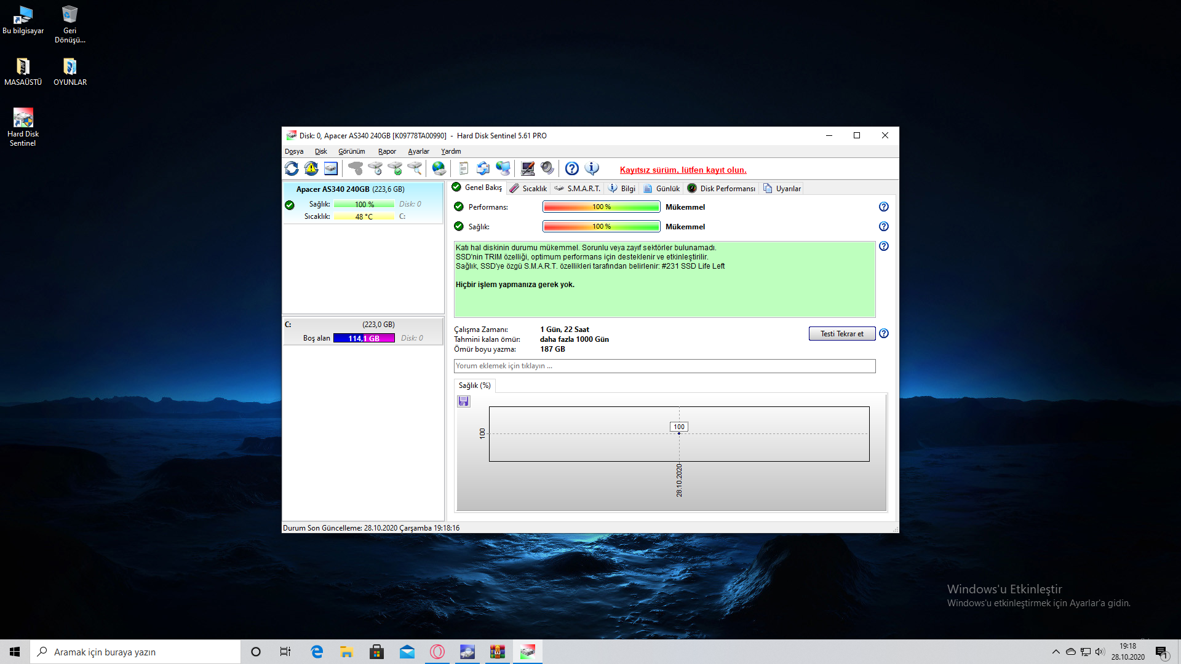This screenshot has height=664, width=1181.
Task: Click help icon beside Sağlık bar row
Action: tap(884, 227)
